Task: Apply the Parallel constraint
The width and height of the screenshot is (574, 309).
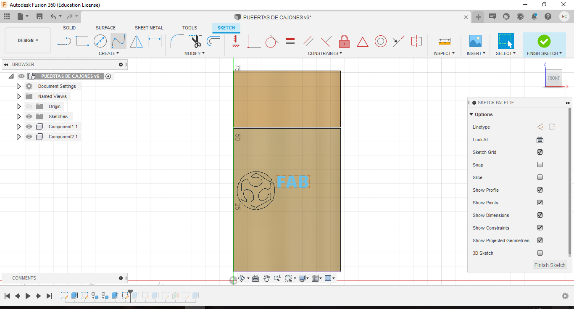Action: point(308,41)
